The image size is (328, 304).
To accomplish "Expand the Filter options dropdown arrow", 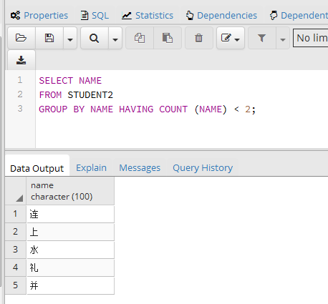I will 283,39.
